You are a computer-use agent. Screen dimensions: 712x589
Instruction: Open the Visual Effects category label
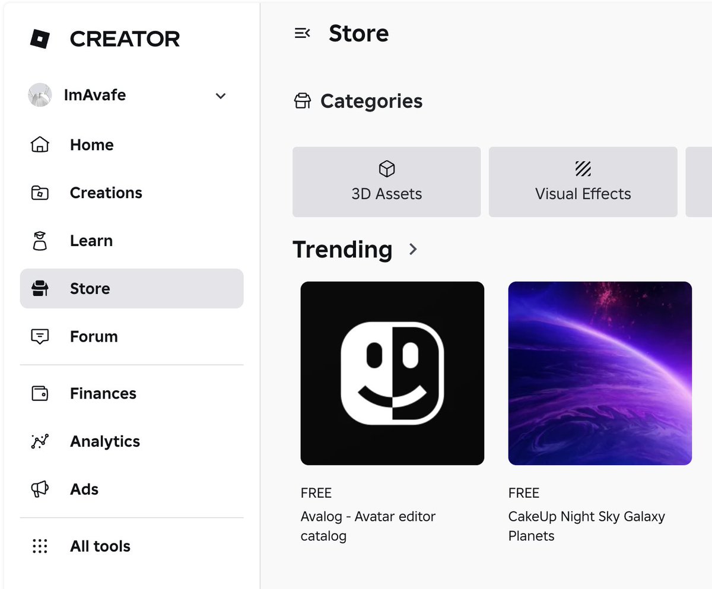[583, 194]
